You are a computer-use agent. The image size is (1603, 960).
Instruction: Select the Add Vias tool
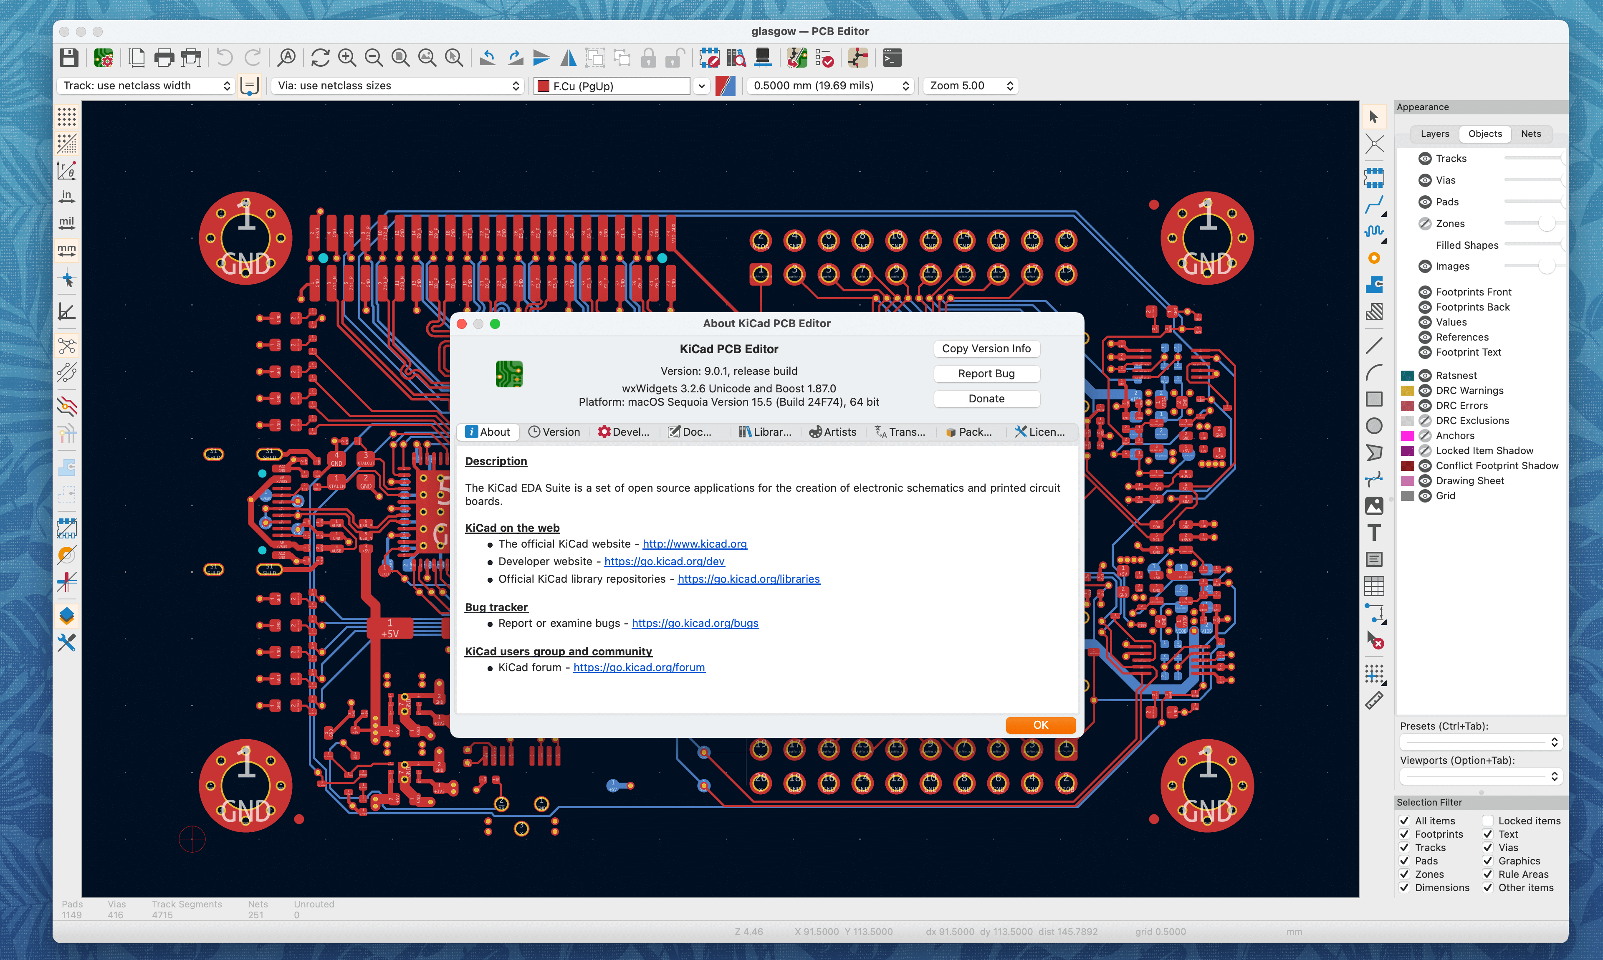coord(1374,258)
